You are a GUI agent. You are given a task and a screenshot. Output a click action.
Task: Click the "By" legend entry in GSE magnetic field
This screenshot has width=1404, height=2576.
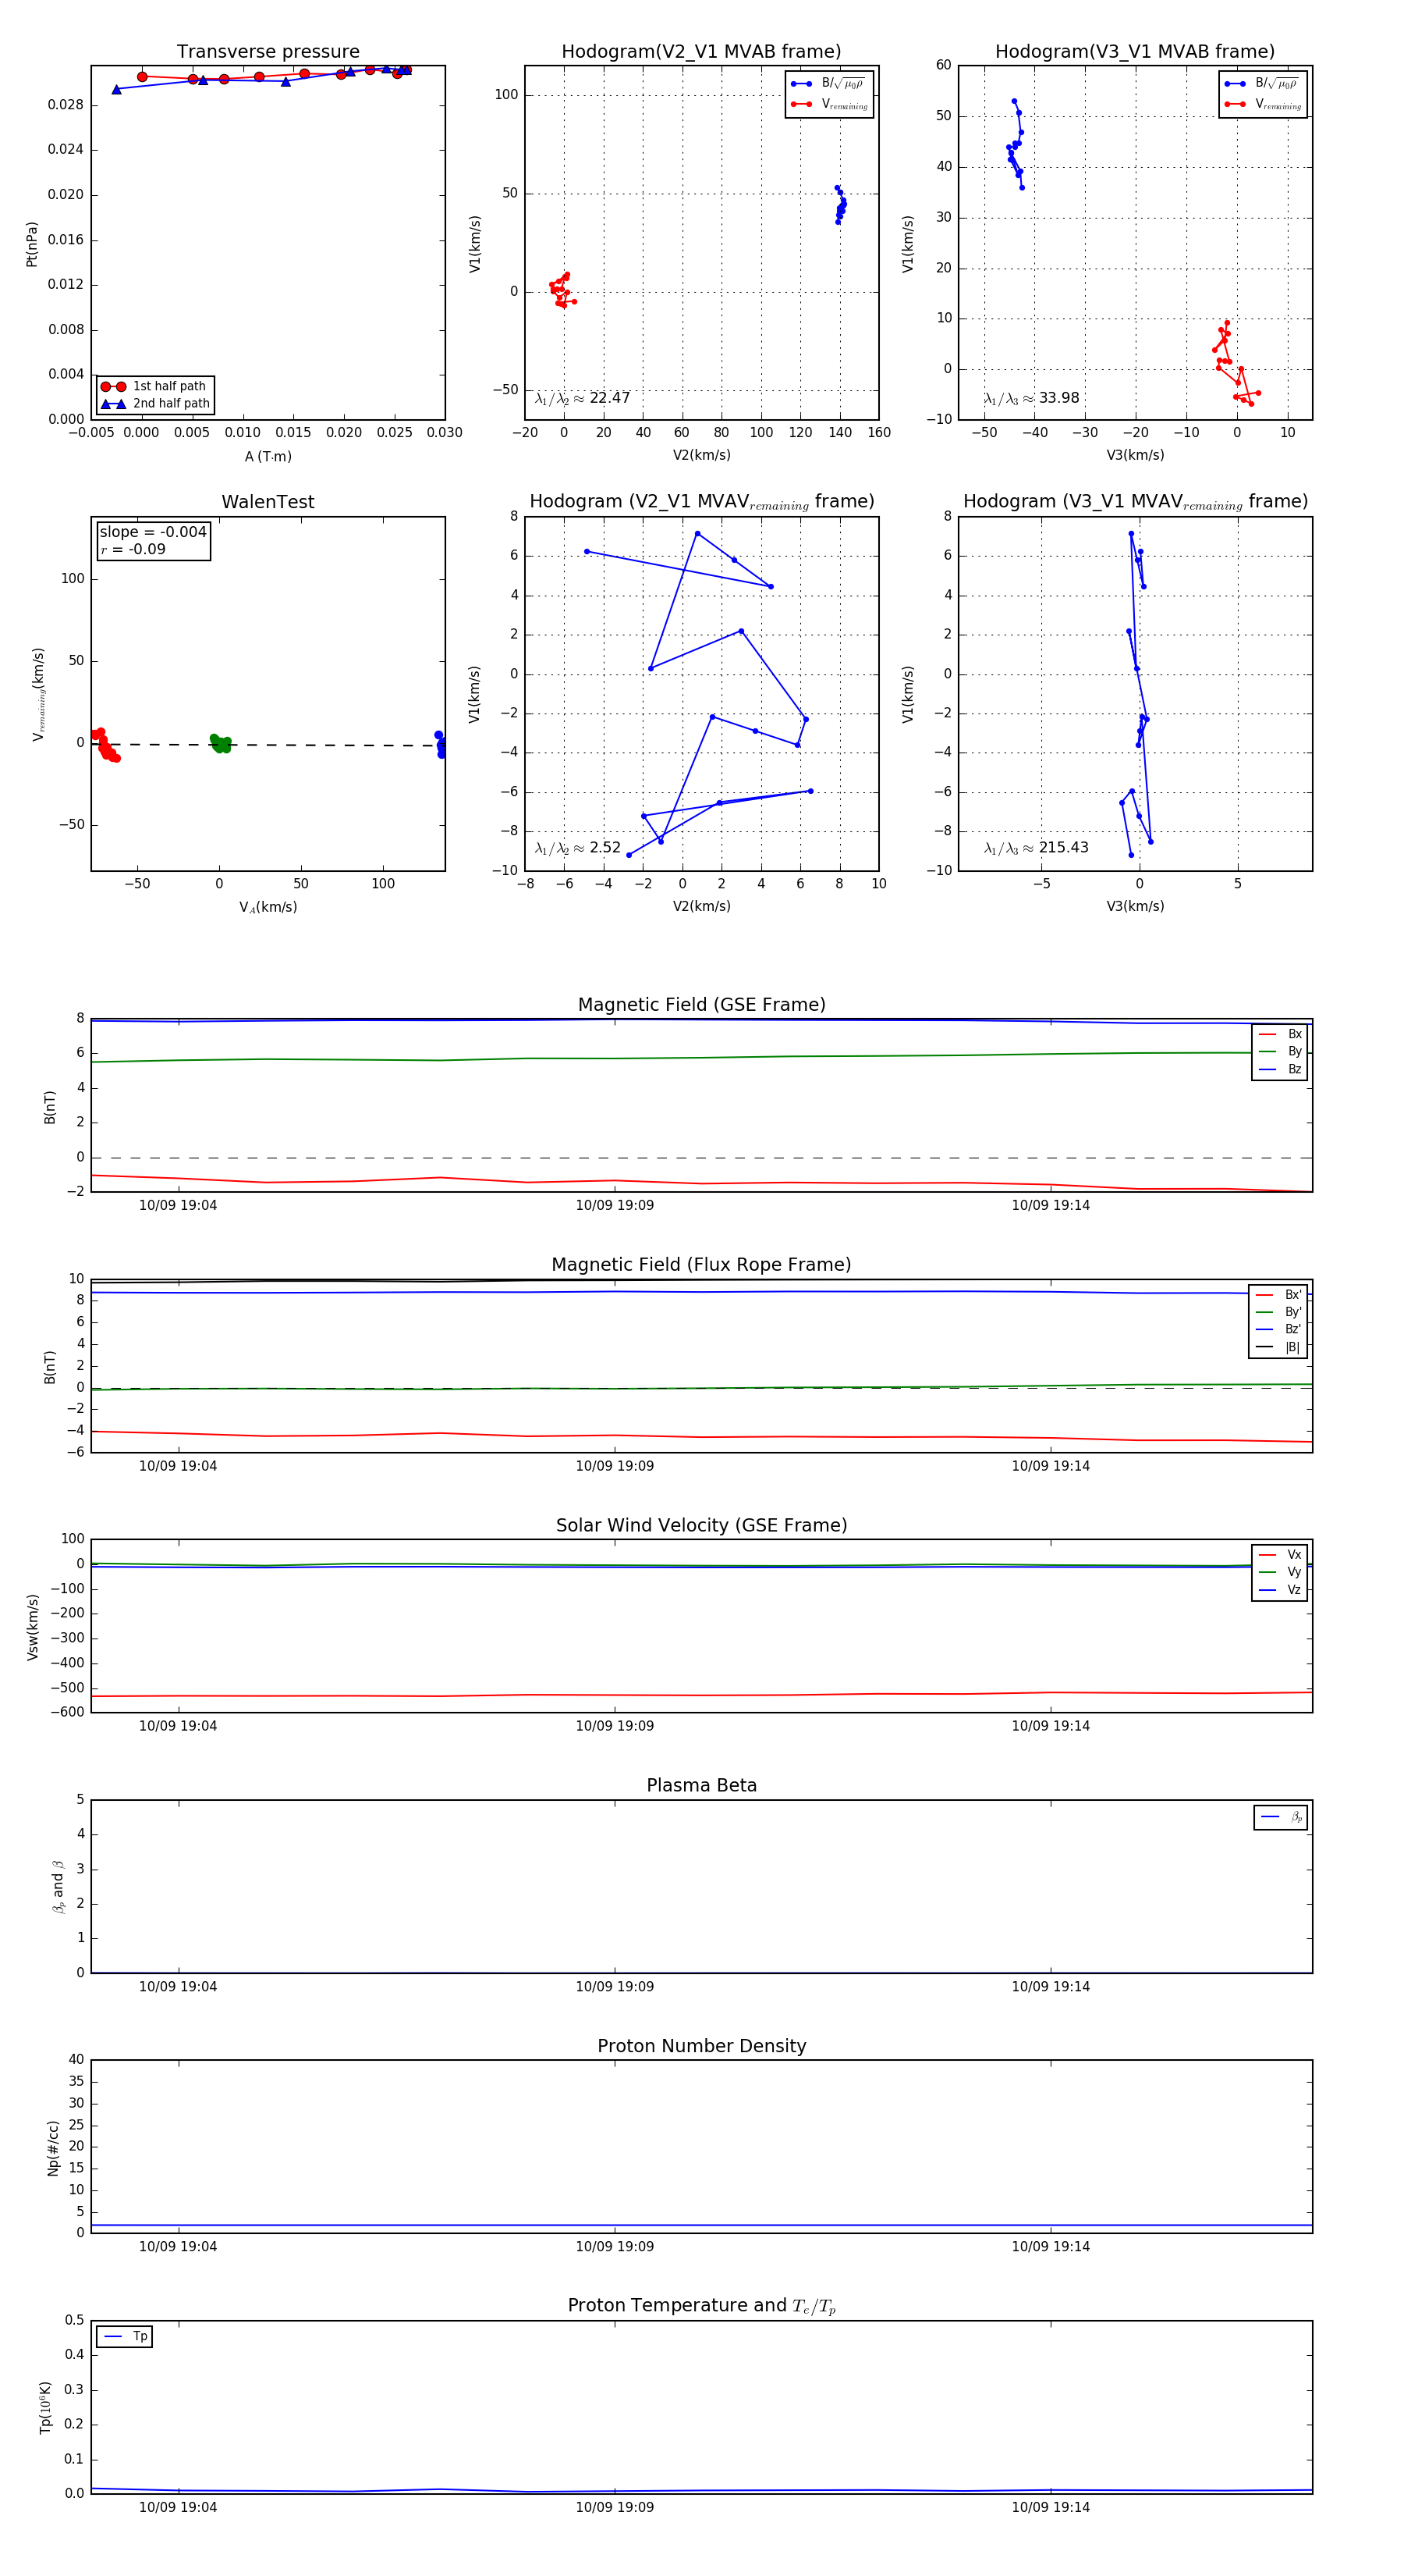(1280, 1052)
